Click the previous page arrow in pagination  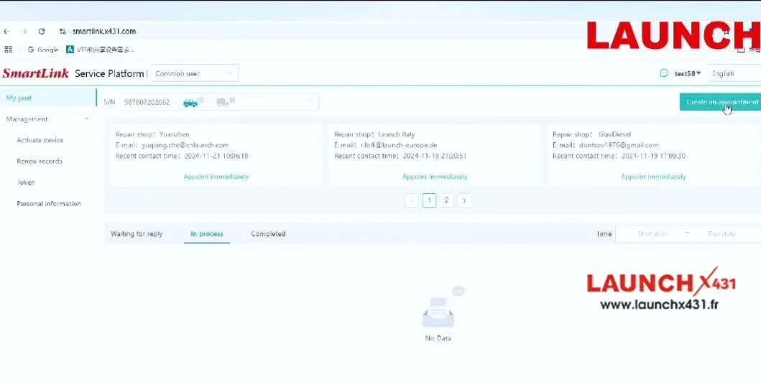412,200
